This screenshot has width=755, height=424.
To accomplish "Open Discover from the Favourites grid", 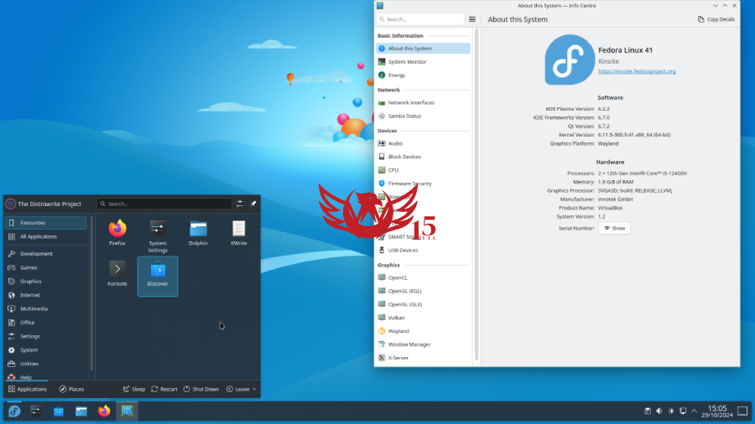I will click(x=158, y=276).
